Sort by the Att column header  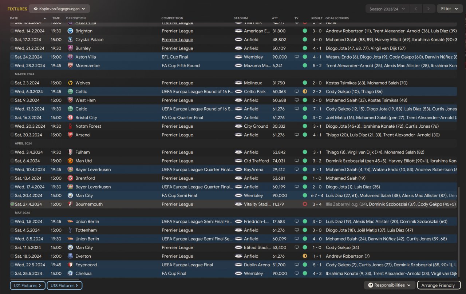click(x=275, y=18)
